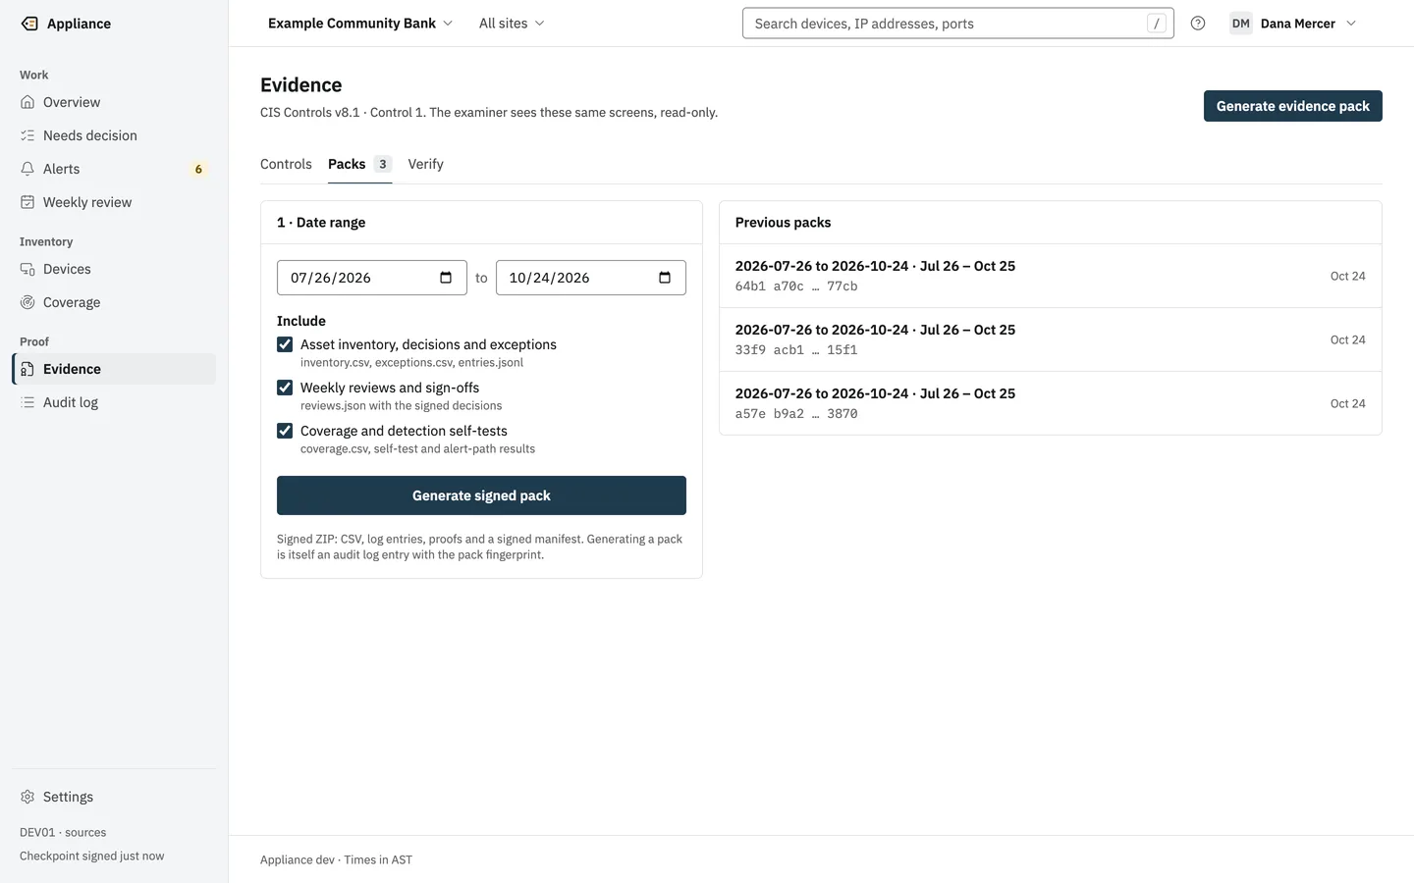Uncheck Asset inventory, decisions and exceptions

[285, 344]
